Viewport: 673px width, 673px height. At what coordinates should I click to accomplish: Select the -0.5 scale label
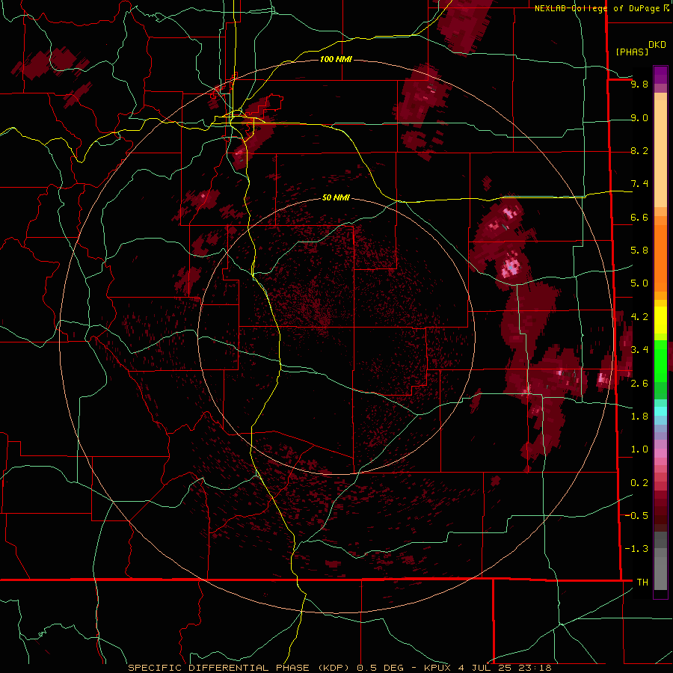636,515
